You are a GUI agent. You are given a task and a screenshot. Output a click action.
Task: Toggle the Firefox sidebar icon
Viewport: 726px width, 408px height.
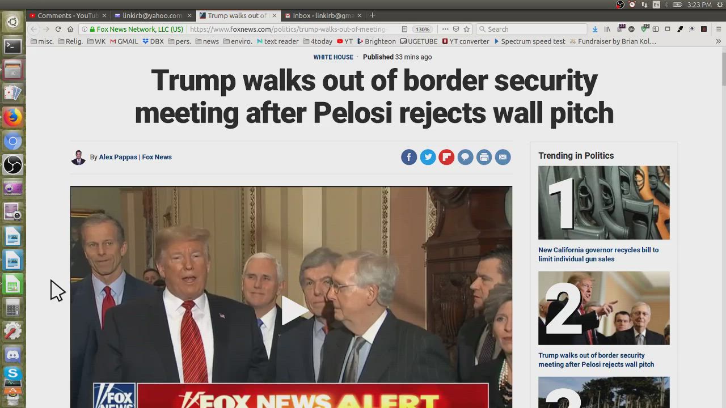click(656, 29)
